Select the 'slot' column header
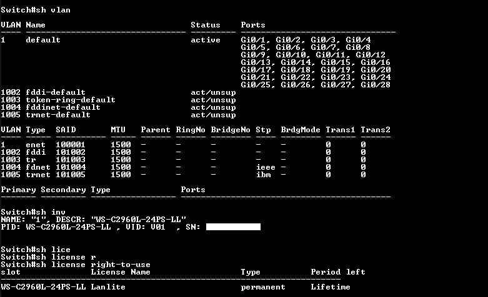488x297 pixels. pyautogui.click(x=11, y=272)
